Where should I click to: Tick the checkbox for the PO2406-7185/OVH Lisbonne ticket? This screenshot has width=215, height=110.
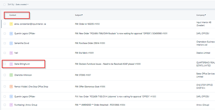(5, 97)
